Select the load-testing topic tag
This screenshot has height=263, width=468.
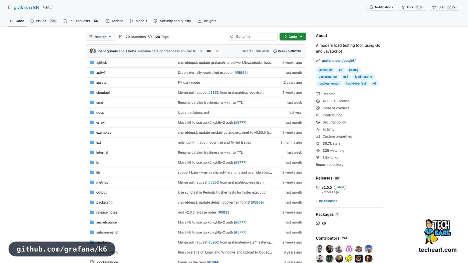coord(363,77)
